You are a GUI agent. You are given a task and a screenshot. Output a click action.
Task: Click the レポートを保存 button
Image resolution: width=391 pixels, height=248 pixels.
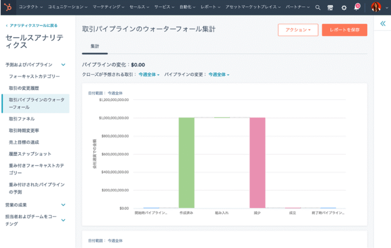click(344, 30)
